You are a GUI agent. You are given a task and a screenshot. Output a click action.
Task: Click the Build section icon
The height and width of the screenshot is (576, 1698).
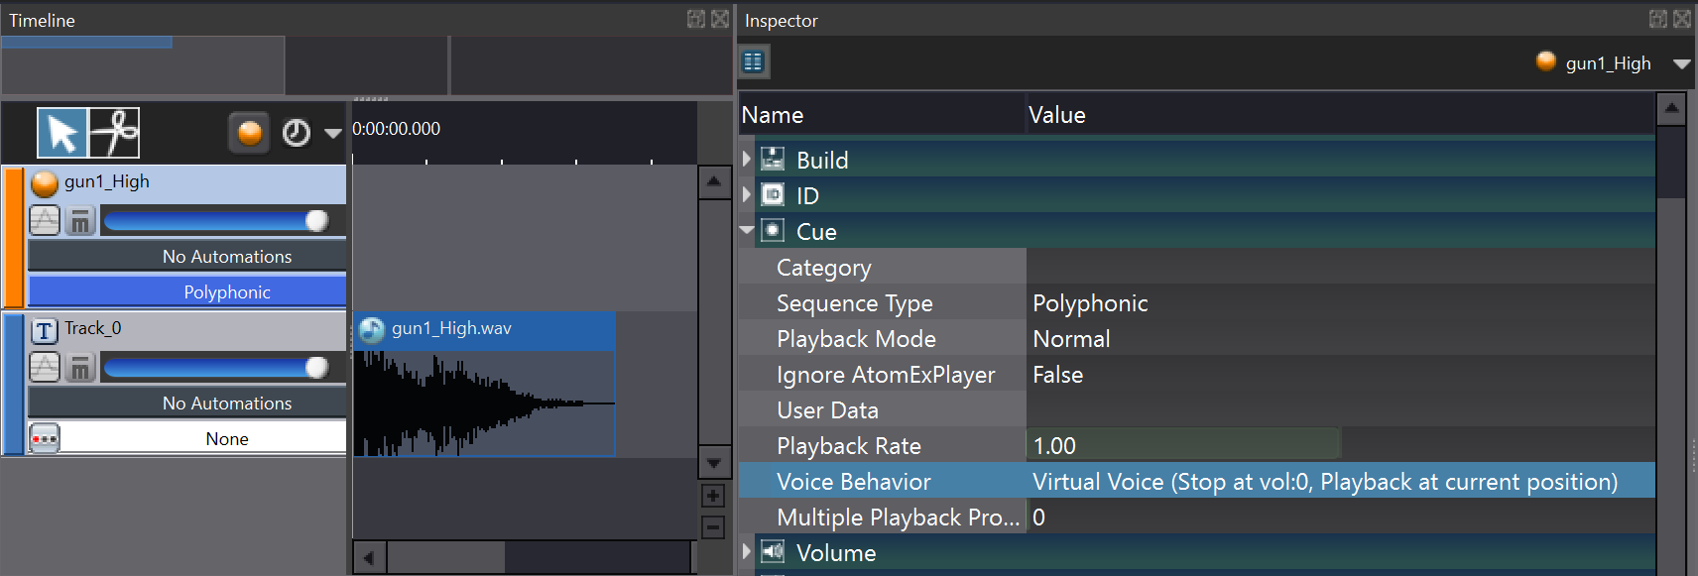click(x=773, y=159)
